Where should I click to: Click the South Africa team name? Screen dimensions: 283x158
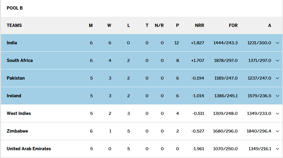click(x=20, y=60)
